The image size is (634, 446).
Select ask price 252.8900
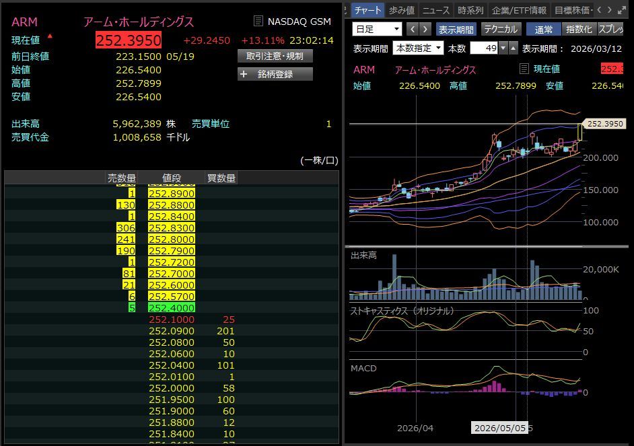172,194
